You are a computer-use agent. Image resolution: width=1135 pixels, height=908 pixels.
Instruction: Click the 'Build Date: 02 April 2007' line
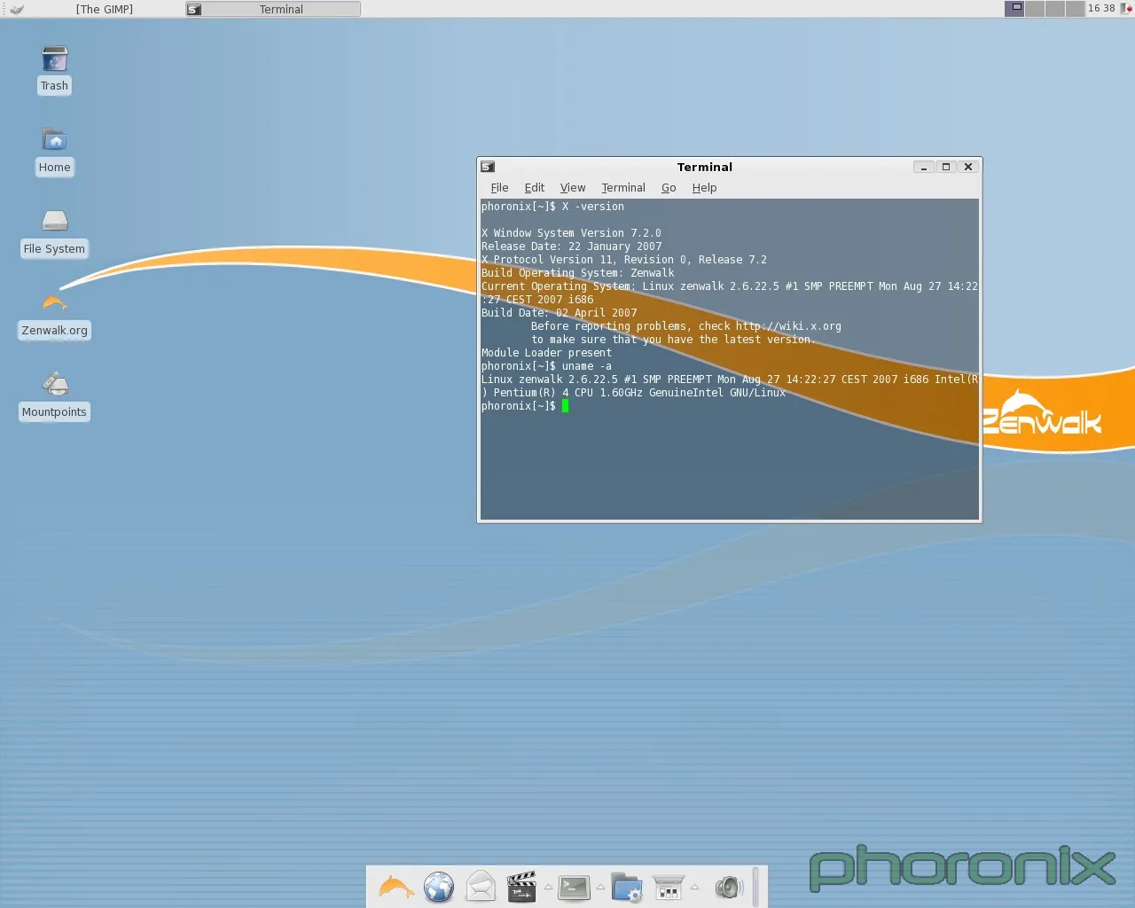[x=560, y=313]
